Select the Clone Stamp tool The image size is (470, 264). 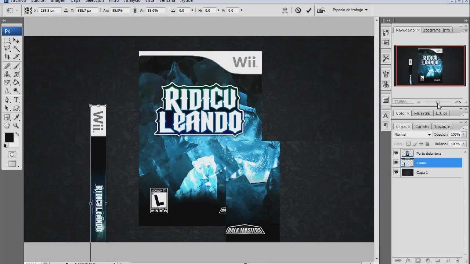(x=7, y=74)
